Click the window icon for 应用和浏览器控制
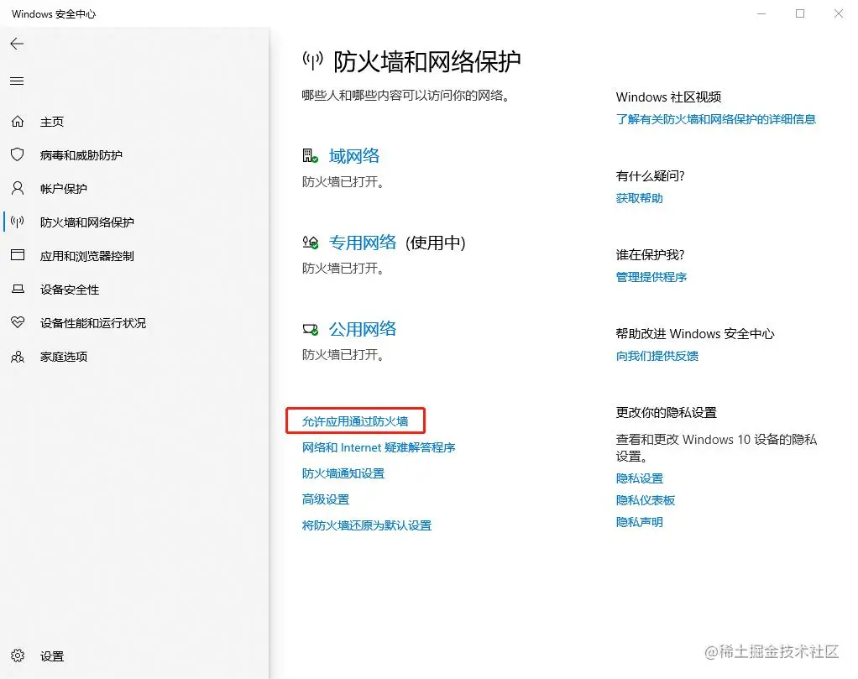 [x=18, y=255]
